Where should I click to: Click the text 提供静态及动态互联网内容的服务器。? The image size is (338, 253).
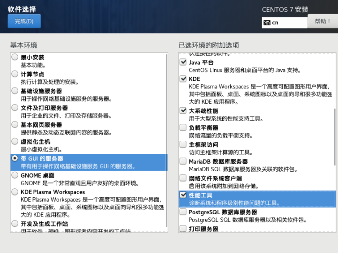[66, 133]
